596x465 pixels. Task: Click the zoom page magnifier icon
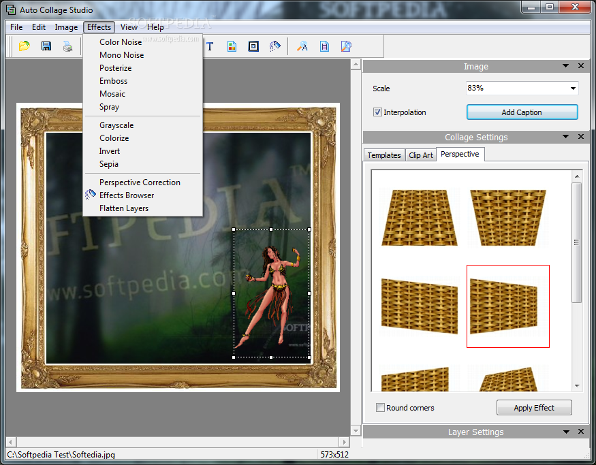coord(346,46)
